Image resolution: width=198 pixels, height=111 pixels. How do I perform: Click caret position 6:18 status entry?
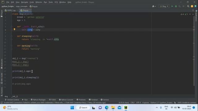[x=124, y=103]
